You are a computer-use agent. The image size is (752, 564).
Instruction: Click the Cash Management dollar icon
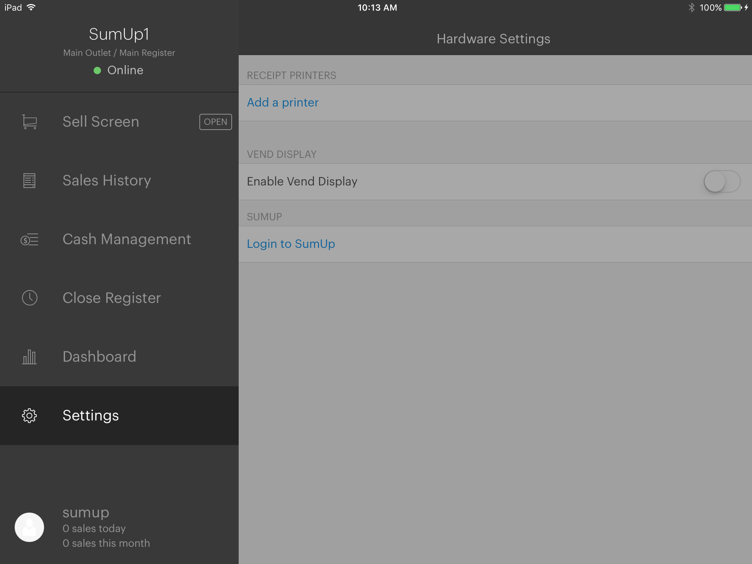(29, 240)
